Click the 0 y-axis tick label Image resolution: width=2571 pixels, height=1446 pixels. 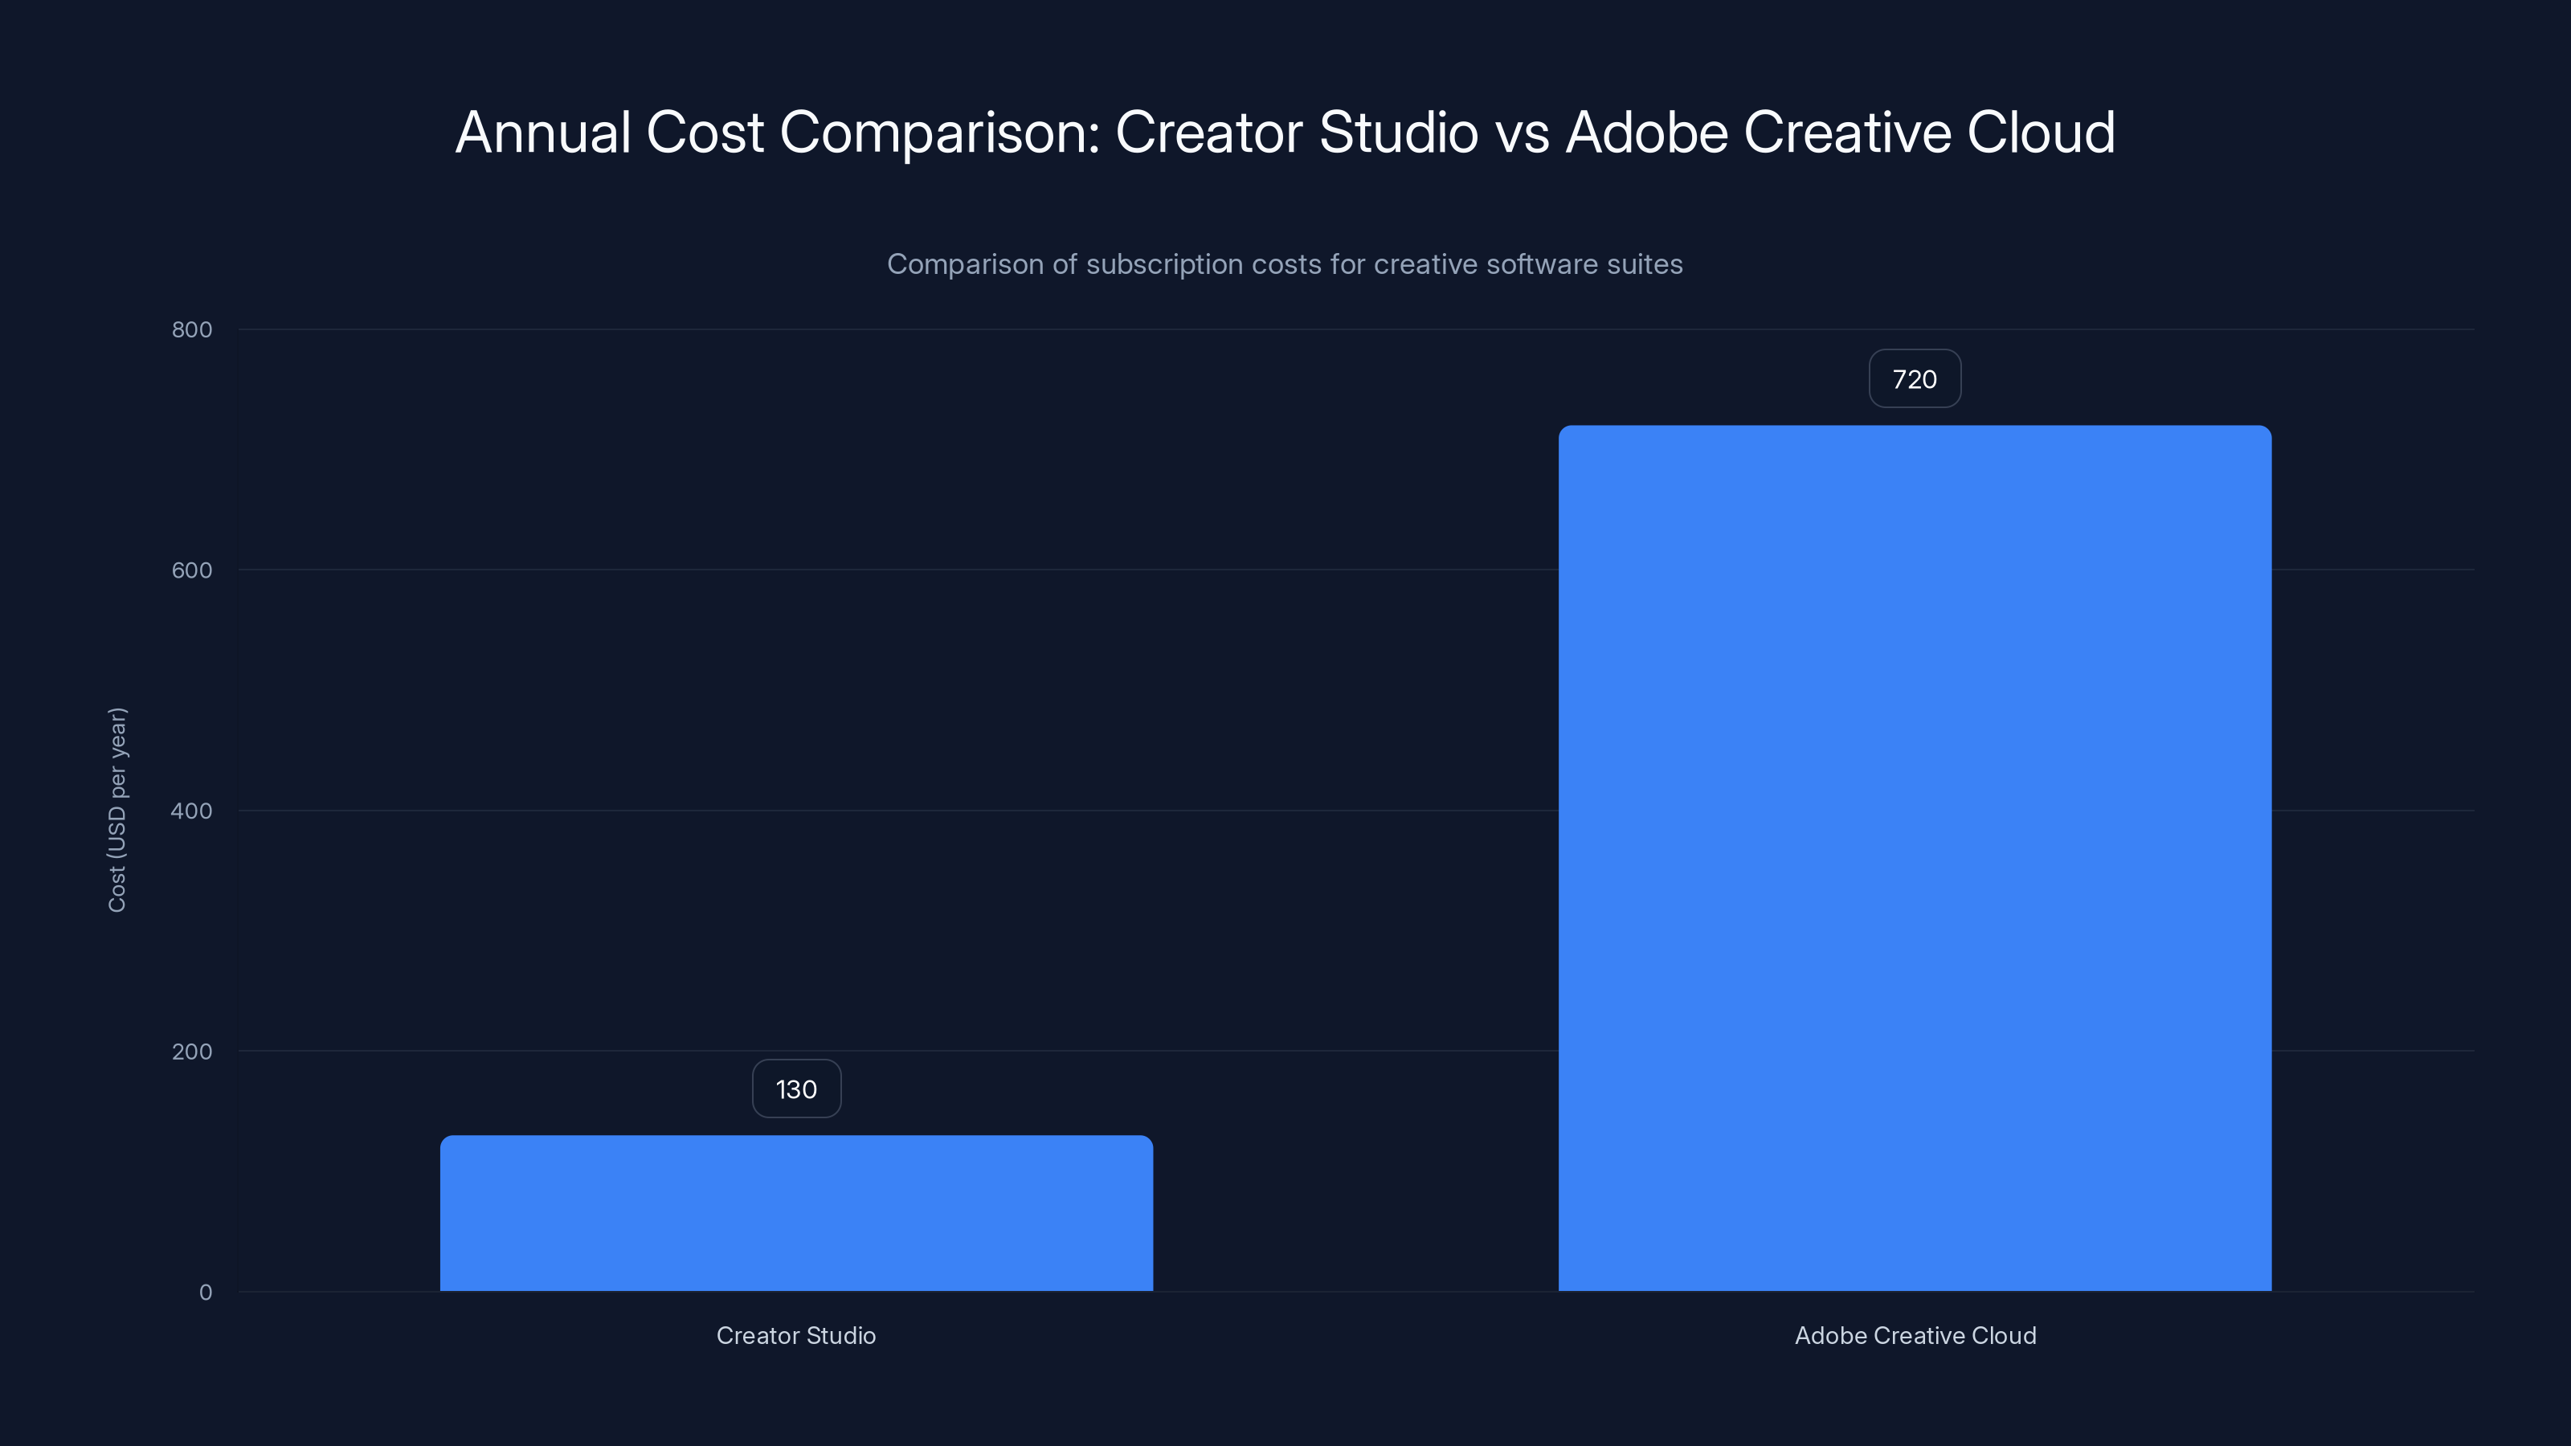coord(205,1291)
